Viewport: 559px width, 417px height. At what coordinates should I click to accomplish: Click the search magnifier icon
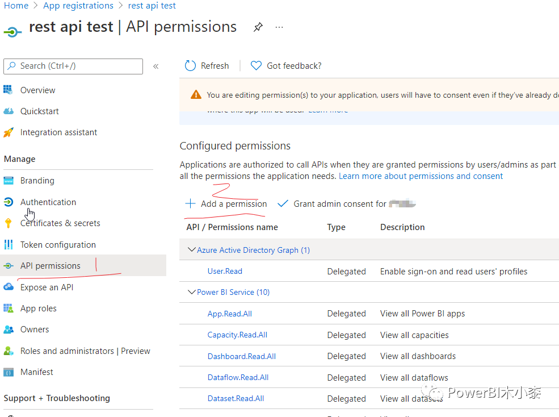[12, 66]
